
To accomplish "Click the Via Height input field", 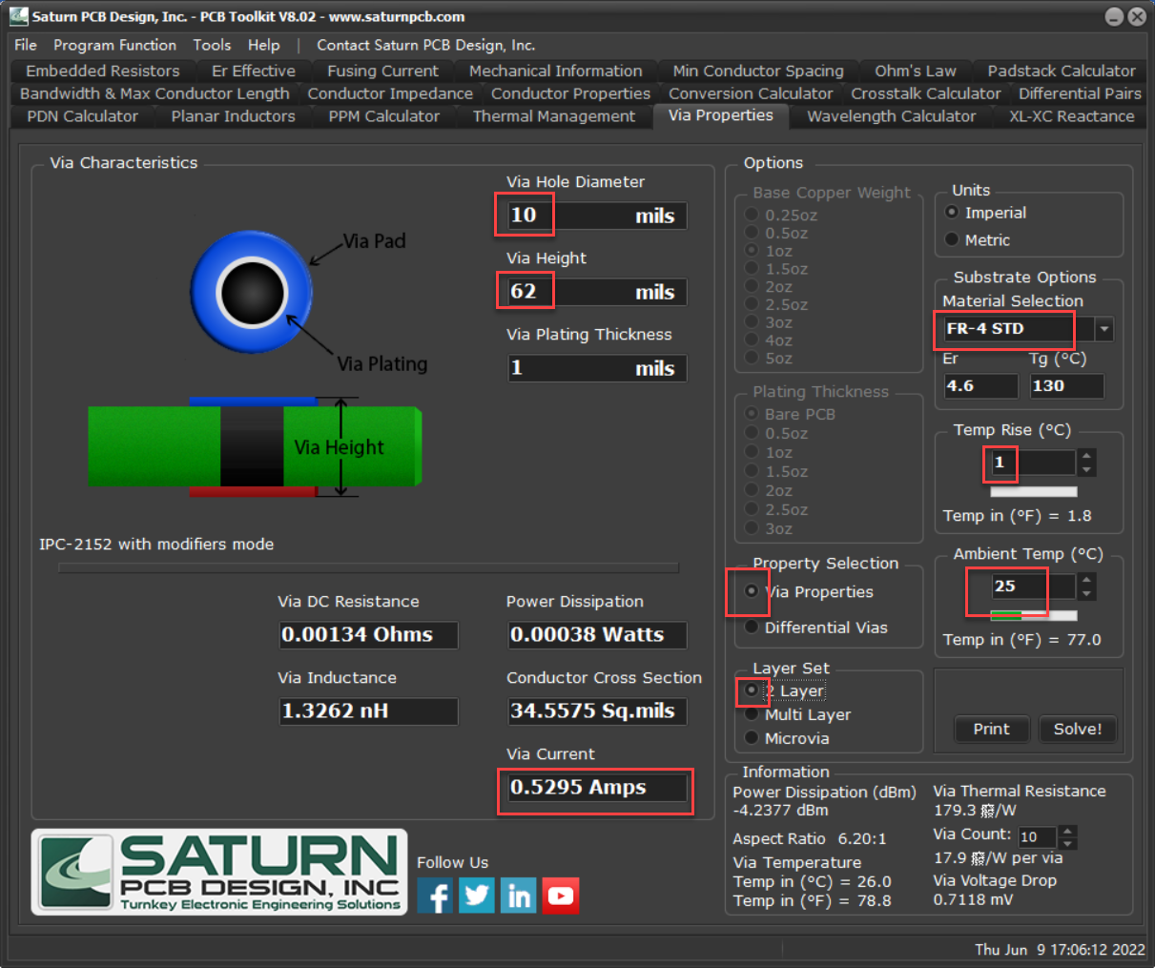I will click(597, 292).
